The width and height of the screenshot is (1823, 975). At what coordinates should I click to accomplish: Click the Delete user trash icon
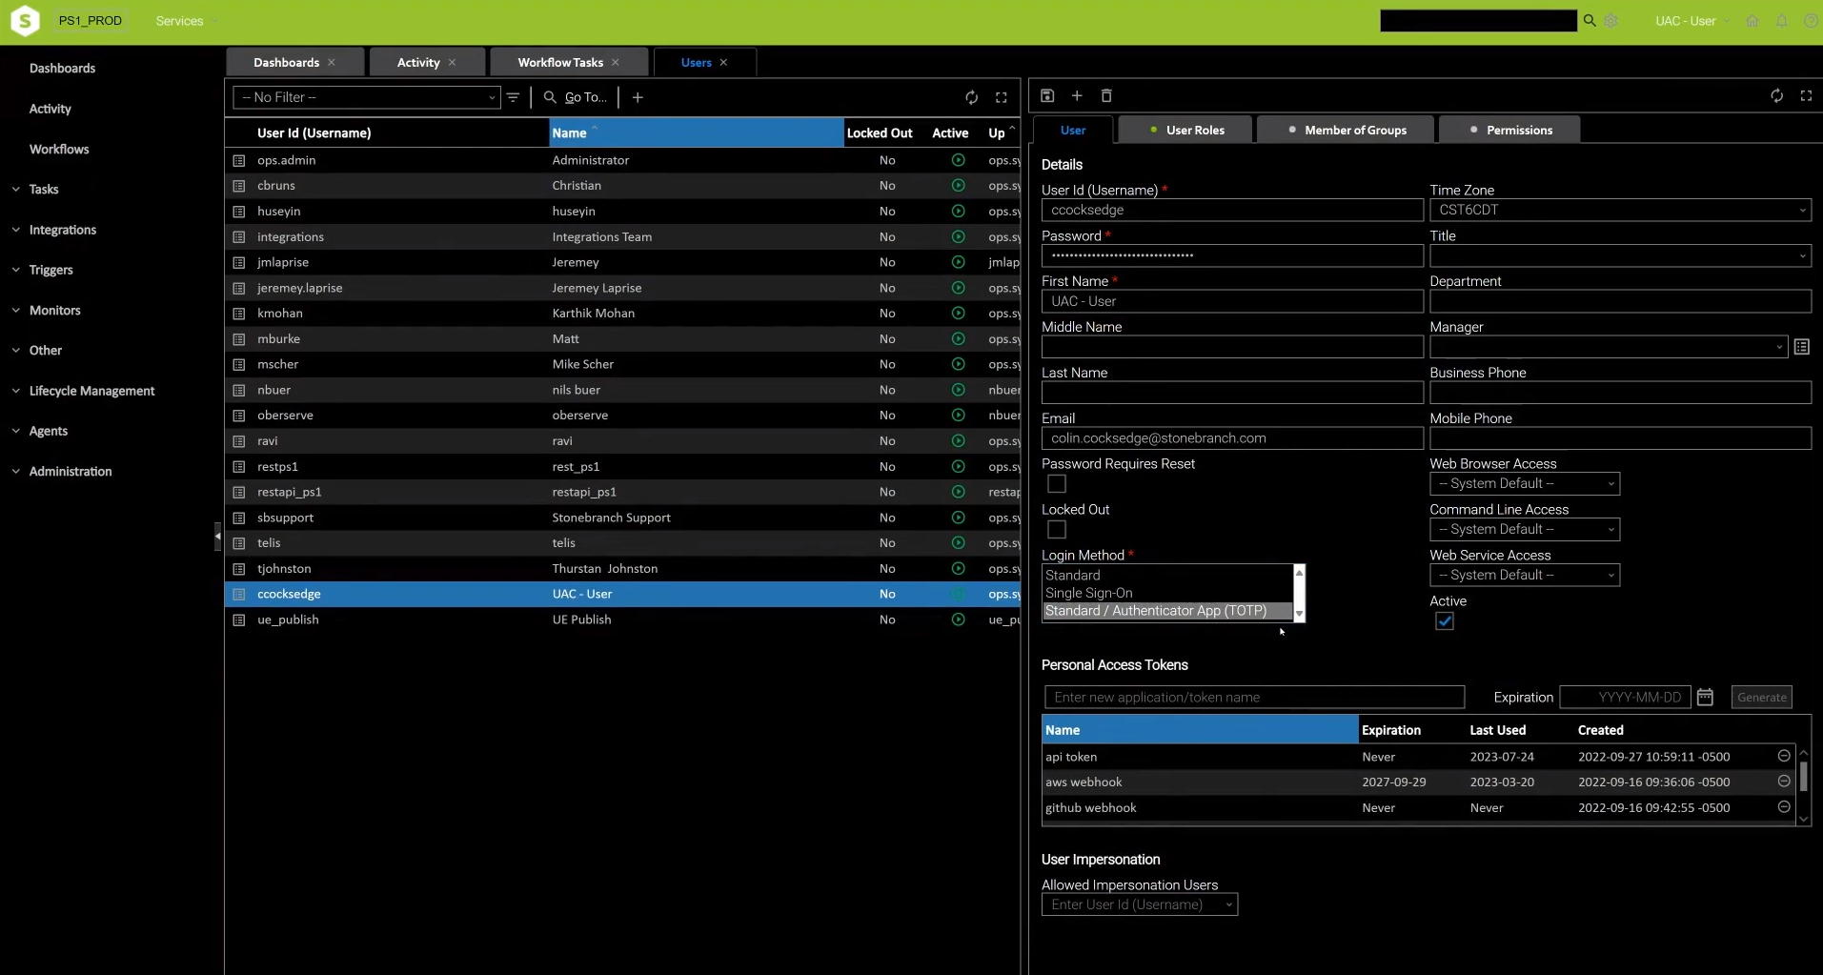pyautogui.click(x=1107, y=95)
